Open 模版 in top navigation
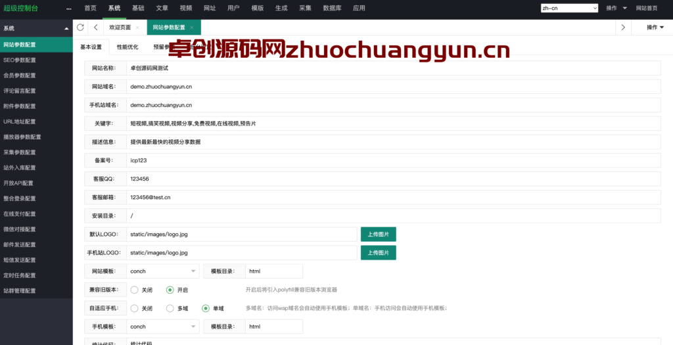Screen dimensions: 673x345 click(x=258, y=8)
